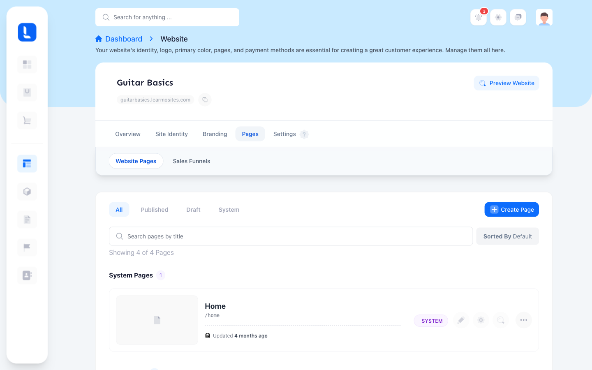This screenshot has height=370, width=592.
Task: Open the Home page more options menu
Action: pyautogui.click(x=524, y=320)
